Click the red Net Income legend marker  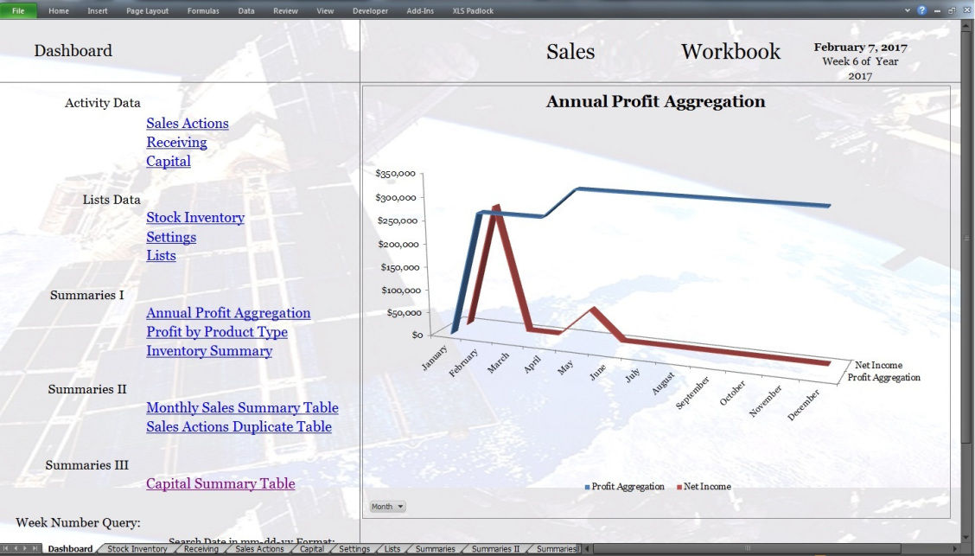click(679, 487)
